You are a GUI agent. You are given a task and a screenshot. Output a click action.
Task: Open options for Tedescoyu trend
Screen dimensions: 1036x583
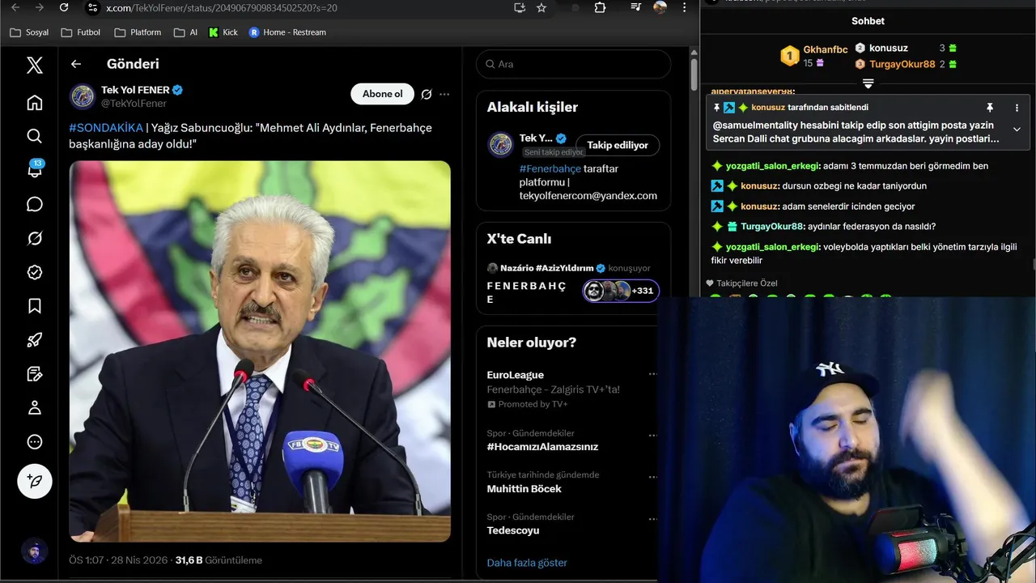(652, 517)
